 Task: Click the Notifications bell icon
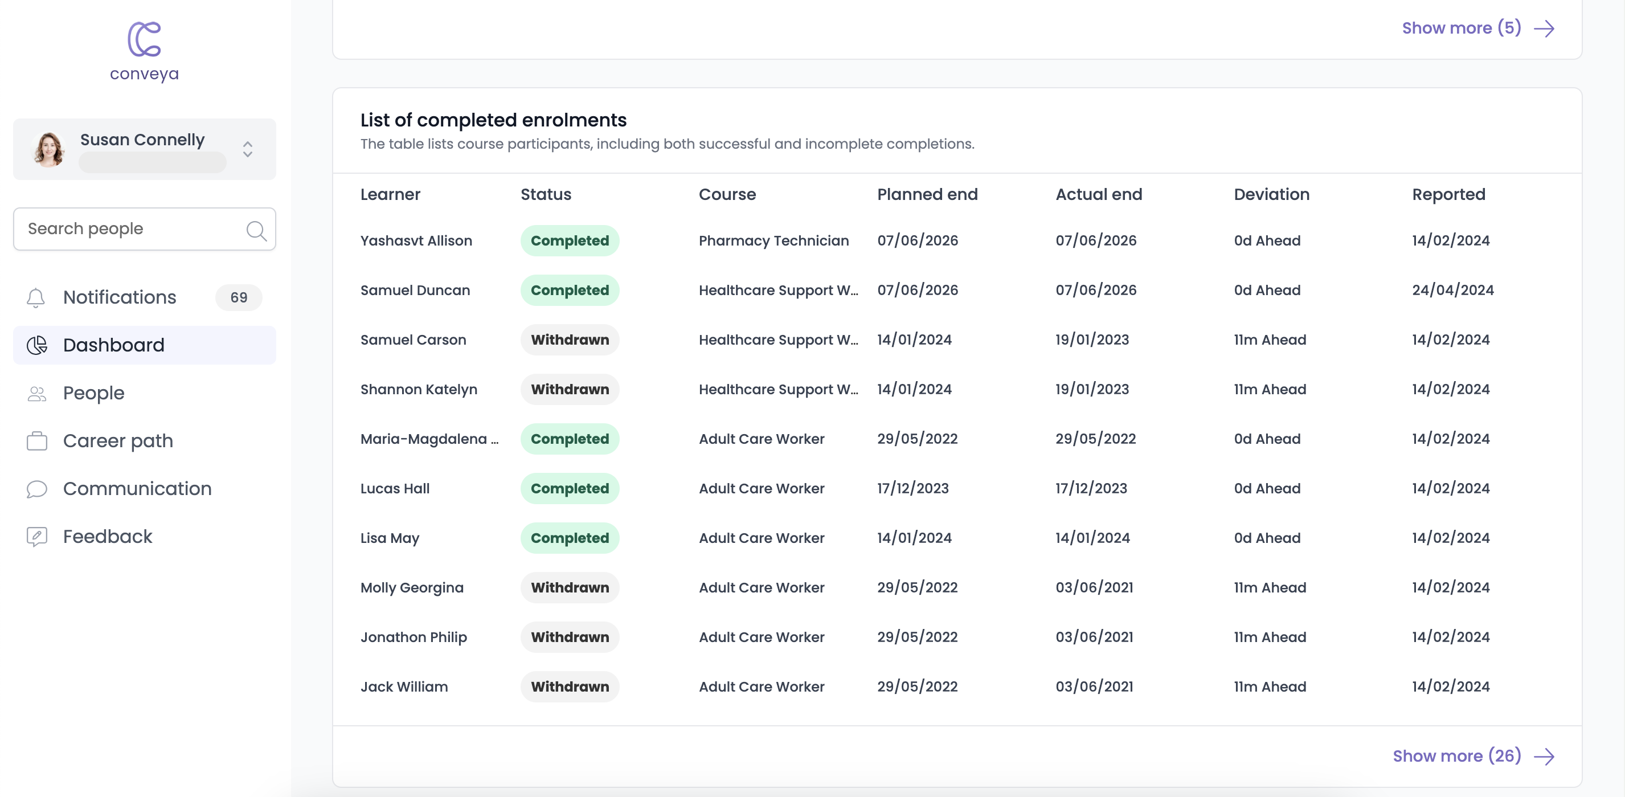click(x=36, y=297)
